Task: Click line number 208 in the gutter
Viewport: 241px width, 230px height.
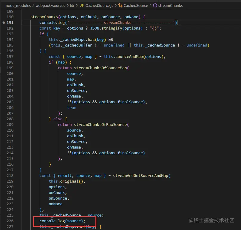Action: (x=10, y=119)
